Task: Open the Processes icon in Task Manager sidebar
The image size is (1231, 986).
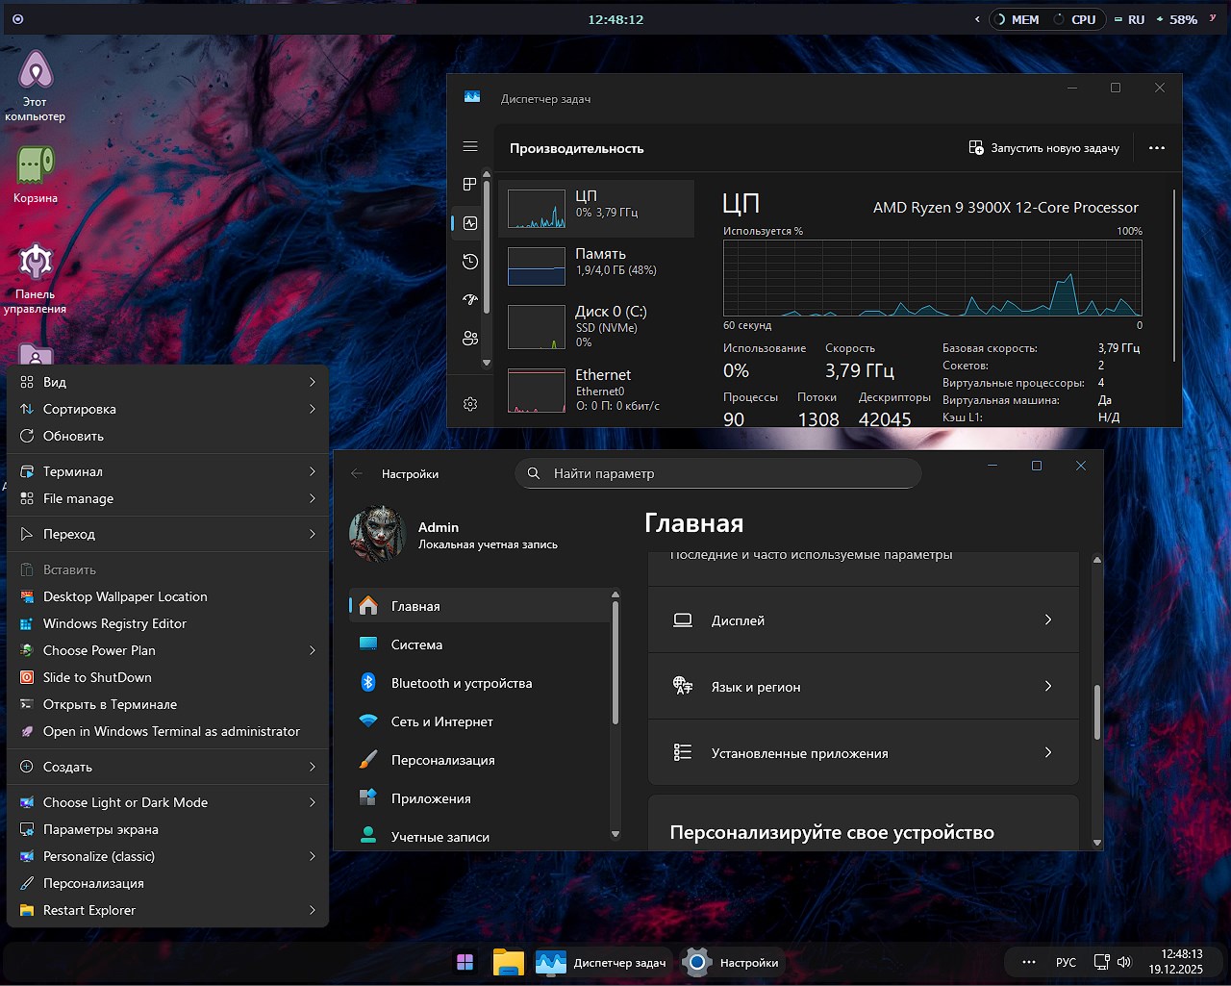Action: pyautogui.click(x=469, y=184)
